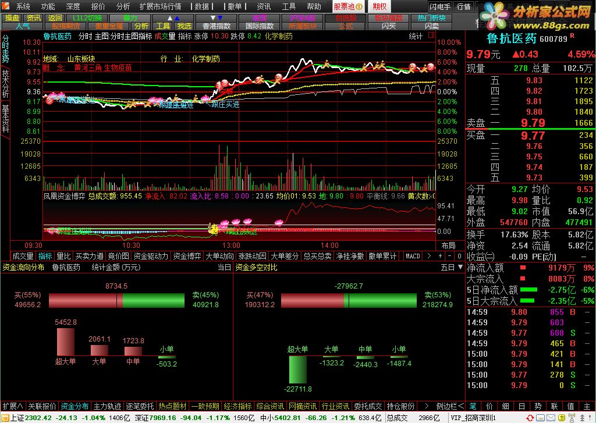
Task: Click the envelope mail icon in status bar
Action: (x=551, y=418)
